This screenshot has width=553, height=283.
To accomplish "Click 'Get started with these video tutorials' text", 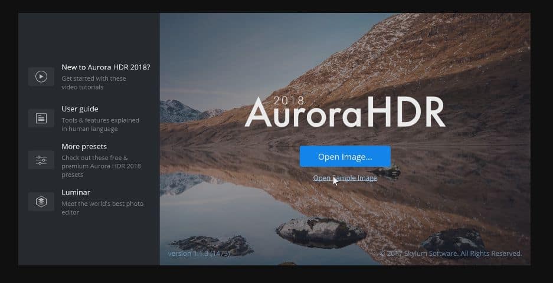I will [x=94, y=83].
